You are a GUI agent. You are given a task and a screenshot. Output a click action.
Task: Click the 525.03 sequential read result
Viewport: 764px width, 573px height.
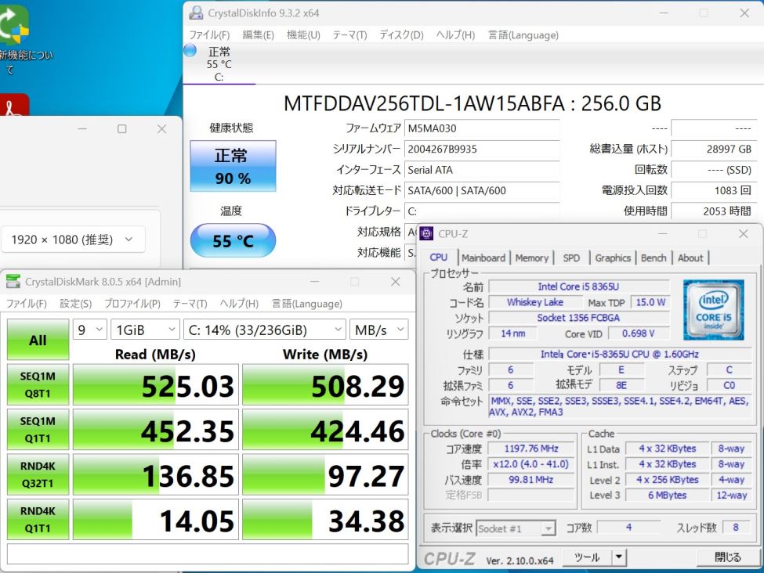click(x=156, y=384)
